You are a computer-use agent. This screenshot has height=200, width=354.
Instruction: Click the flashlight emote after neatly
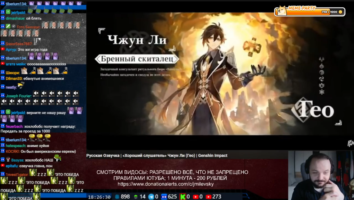[x=21, y=86]
